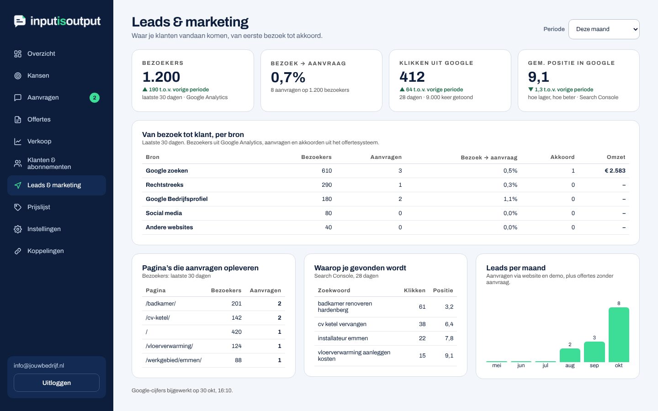Click the Uitloggen button
Image resolution: width=658 pixels, height=411 pixels.
(x=57, y=383)
